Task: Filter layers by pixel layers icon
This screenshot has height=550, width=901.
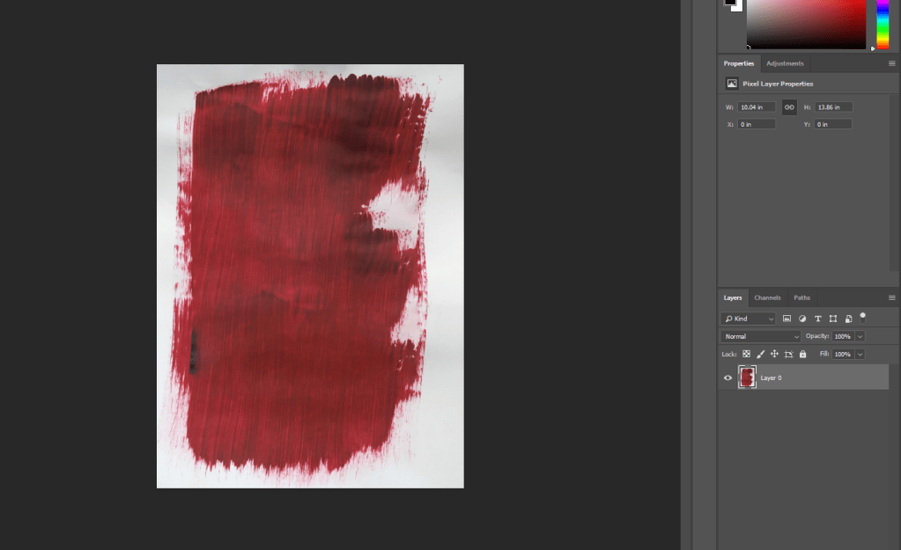Action: tap(787, 319)
